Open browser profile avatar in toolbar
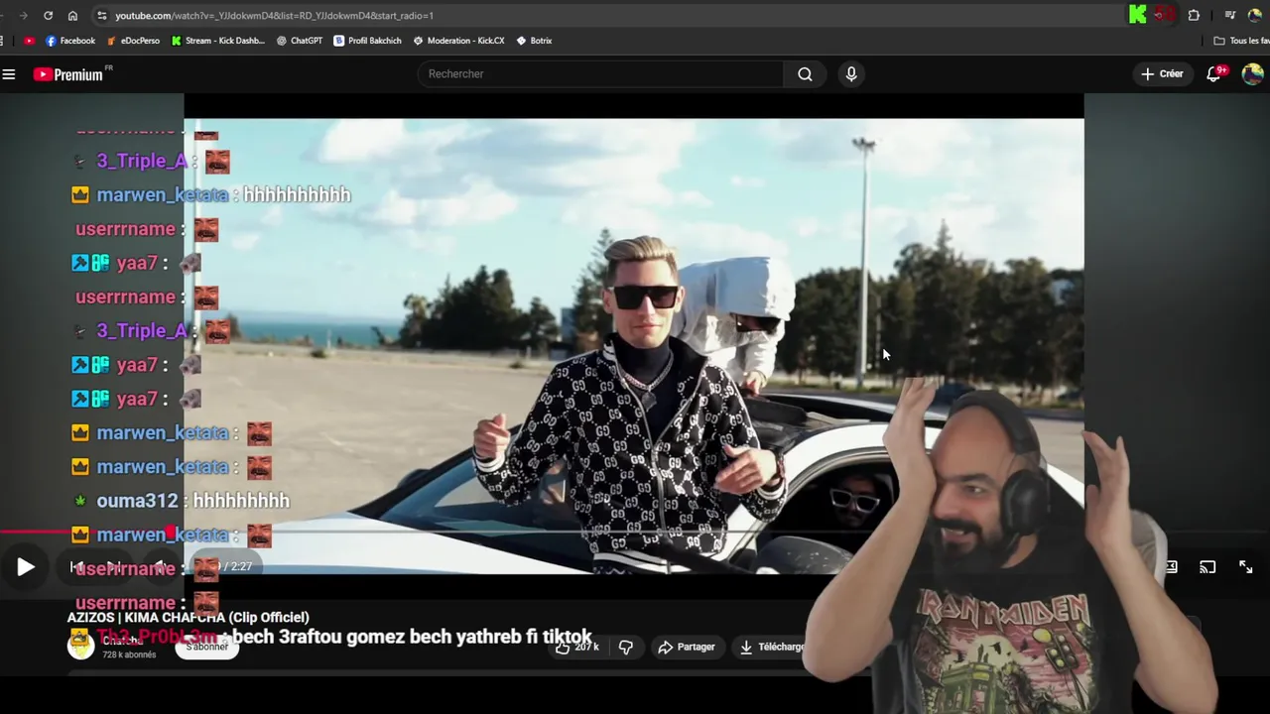This screenshot has width=1270, height=714. coord(1255,15)
